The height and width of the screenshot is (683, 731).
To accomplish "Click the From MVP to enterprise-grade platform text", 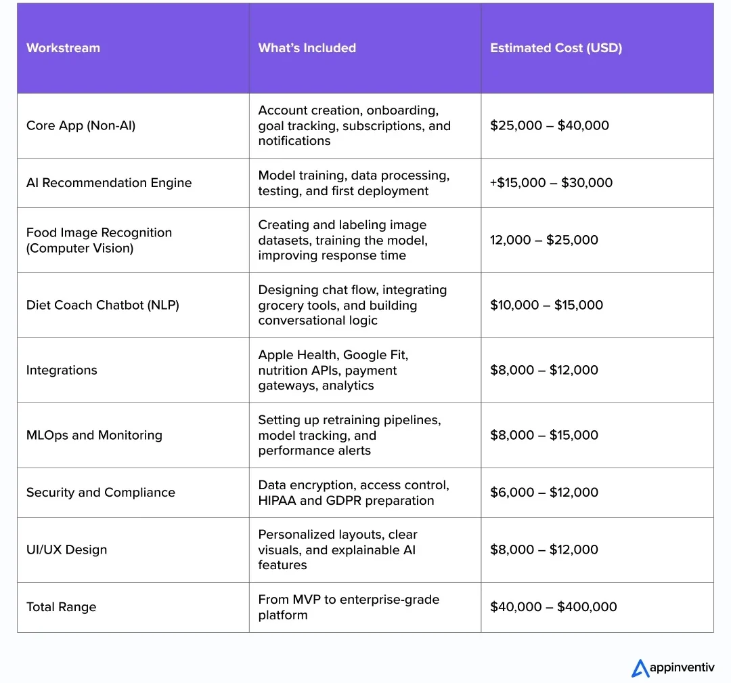I will (348, 607).
